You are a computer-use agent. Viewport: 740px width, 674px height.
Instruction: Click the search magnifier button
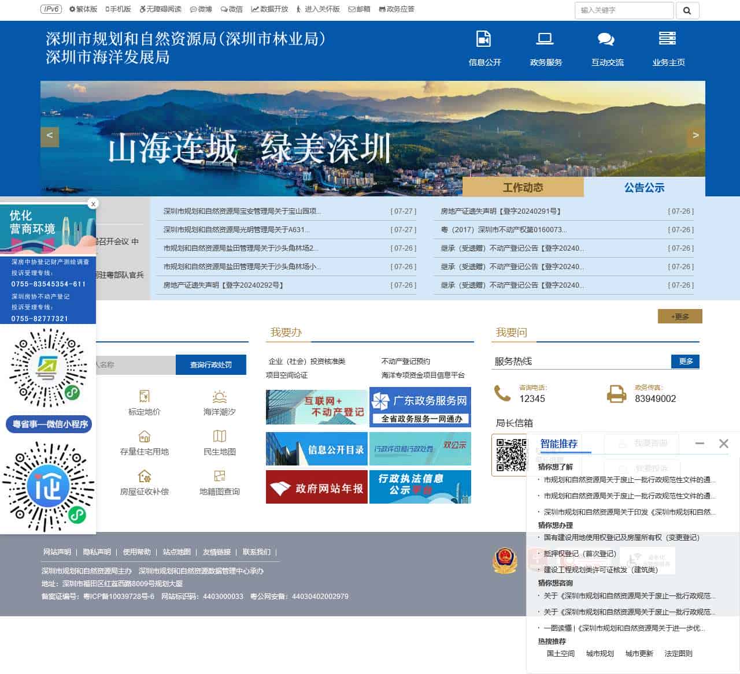click(x=687, y=10)
